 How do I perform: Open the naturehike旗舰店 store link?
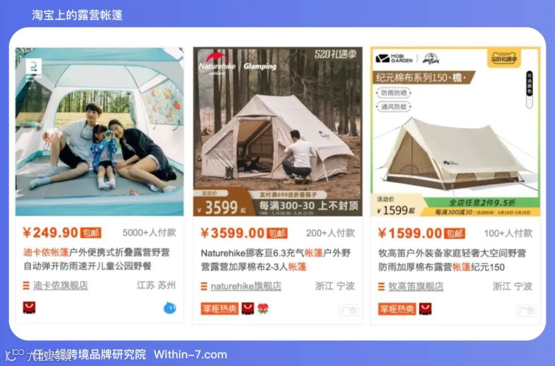pyautogui.click(x=246, y=286)
